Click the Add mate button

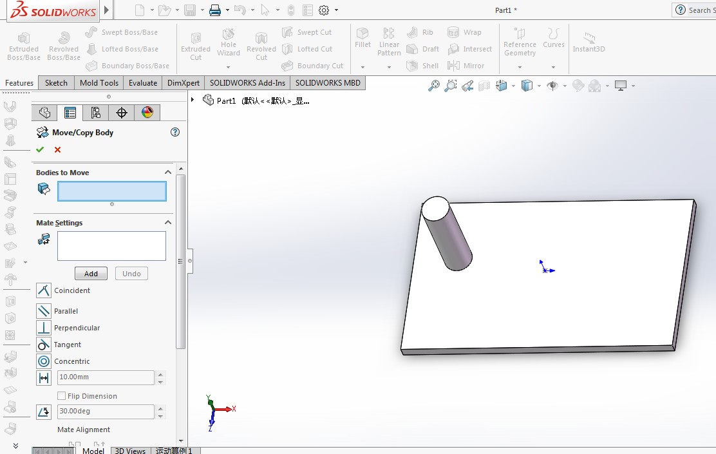91,274
